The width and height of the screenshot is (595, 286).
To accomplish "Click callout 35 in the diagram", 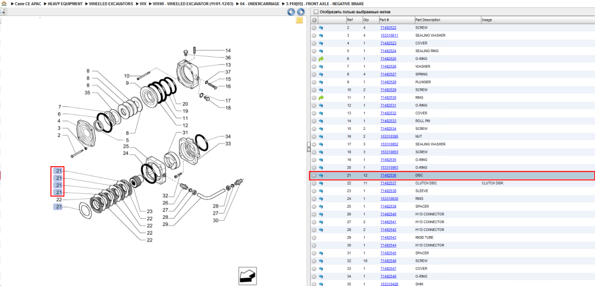I will [87, 93].
